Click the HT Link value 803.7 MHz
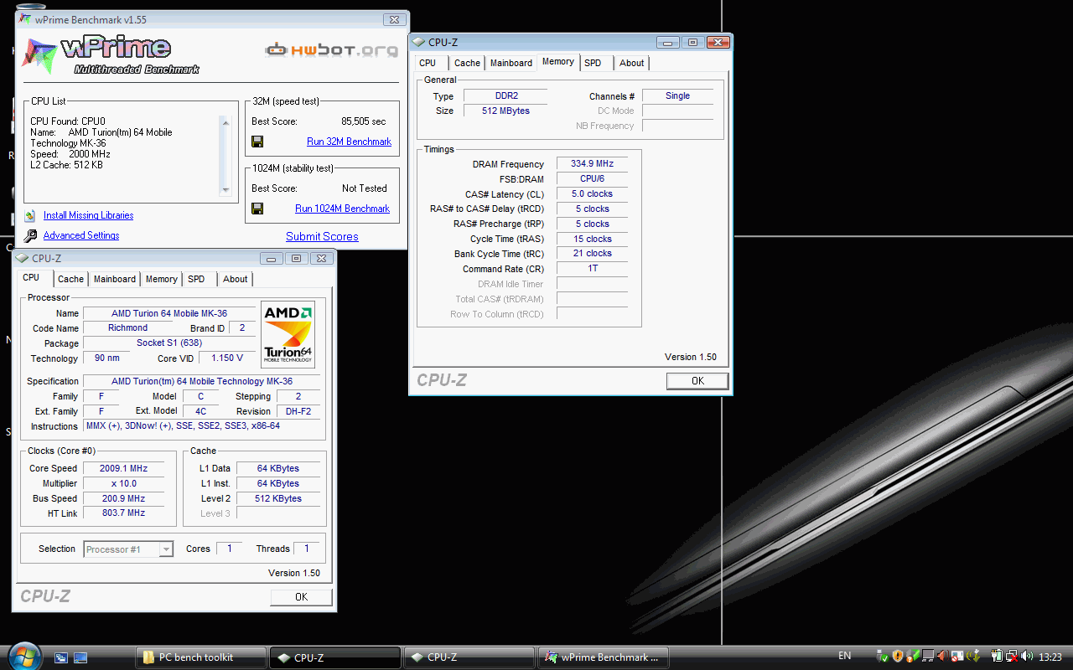Screen dimensions: 1073x670 pyautogui.click(x=123, y=513)
